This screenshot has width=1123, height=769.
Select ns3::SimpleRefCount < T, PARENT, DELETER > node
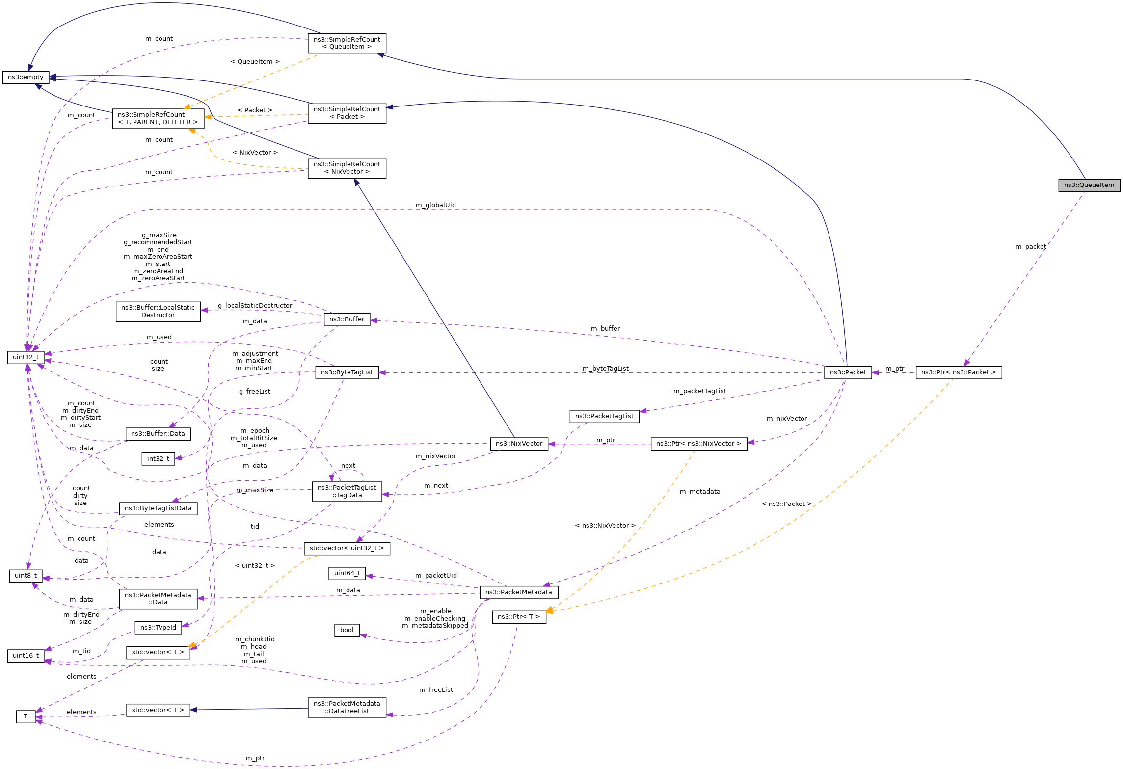click(158, 118)
